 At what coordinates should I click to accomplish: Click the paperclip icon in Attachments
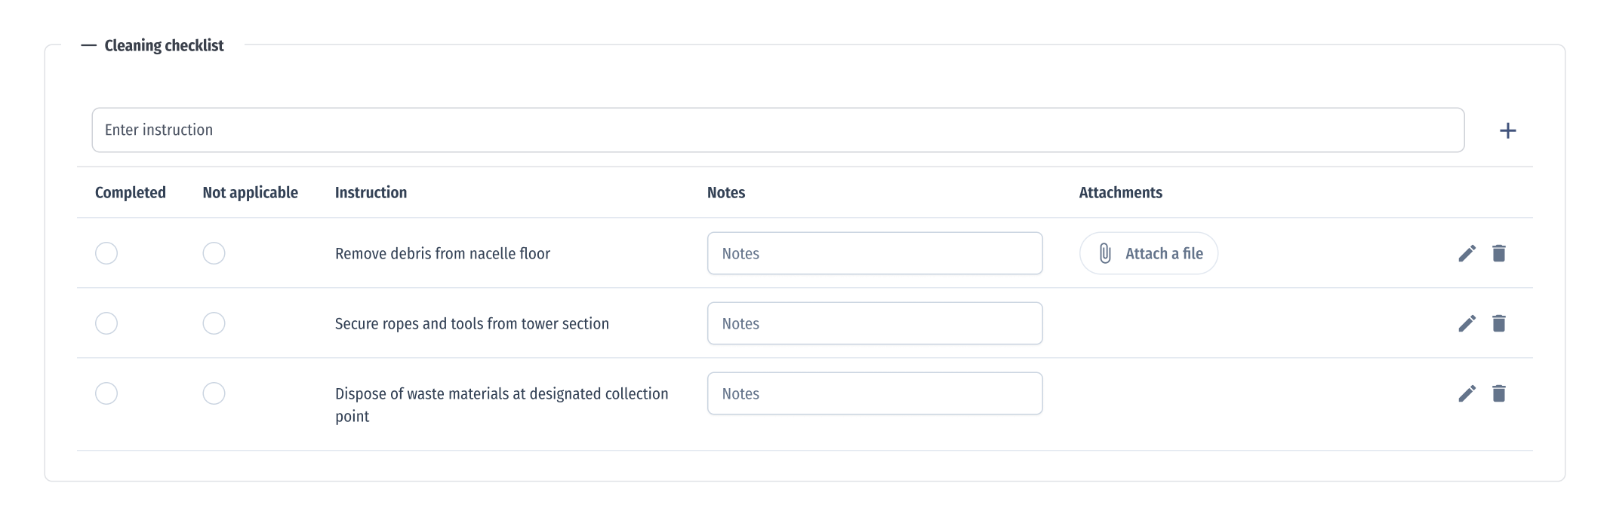(1105, 253)
